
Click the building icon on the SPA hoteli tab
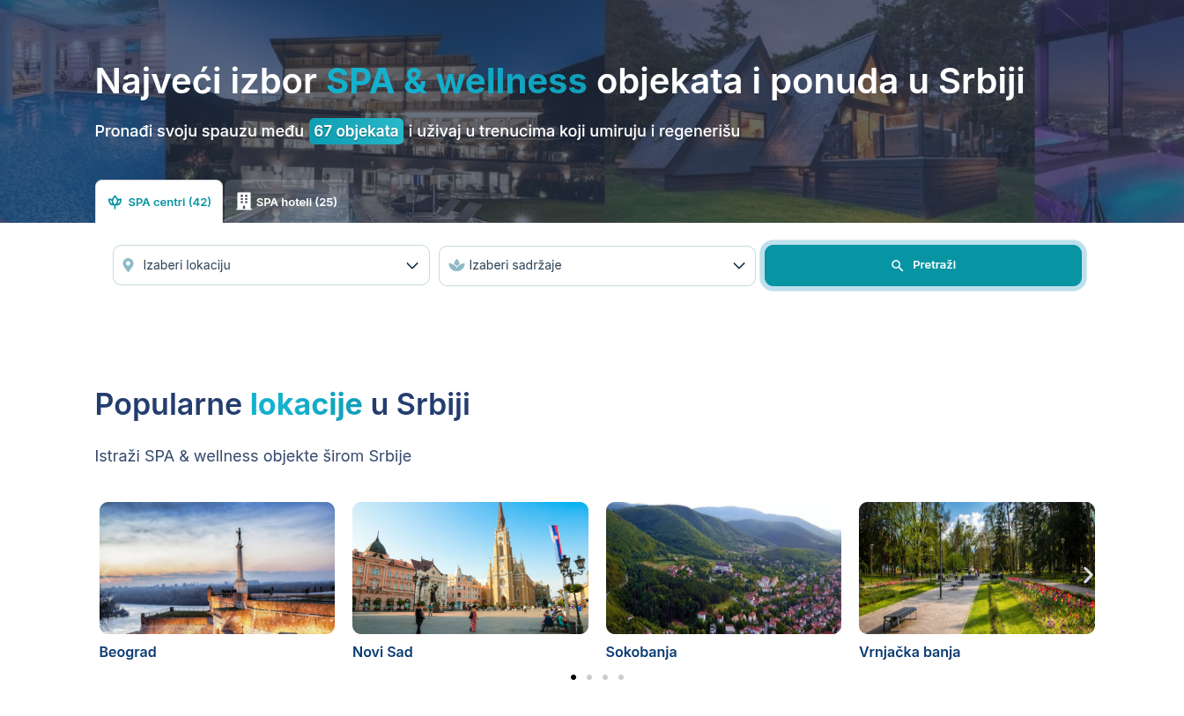point(244,202)
